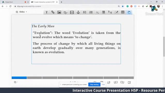Jump to the sixth slide segment
This screenshot has width=165, height=93.
96,78
